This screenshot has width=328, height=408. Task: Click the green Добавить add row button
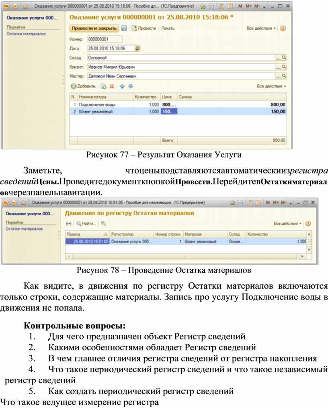[83, 86]
